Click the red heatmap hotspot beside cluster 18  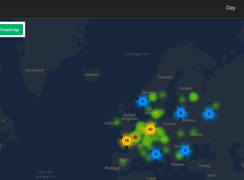[135, 137]
